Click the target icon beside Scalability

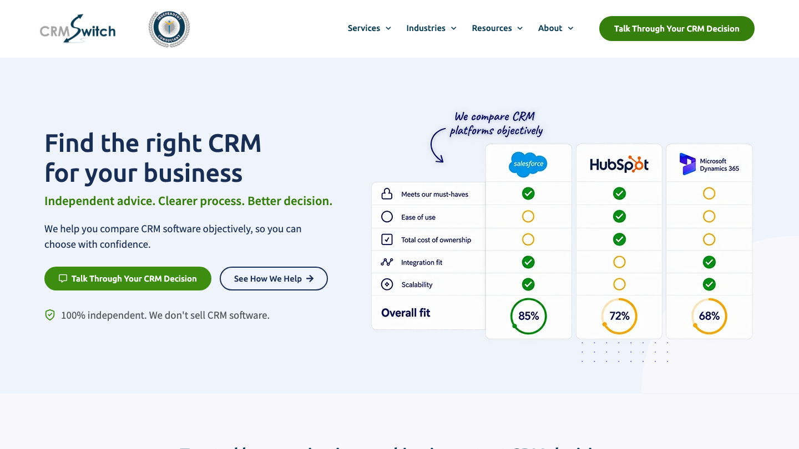click(387, 284)
